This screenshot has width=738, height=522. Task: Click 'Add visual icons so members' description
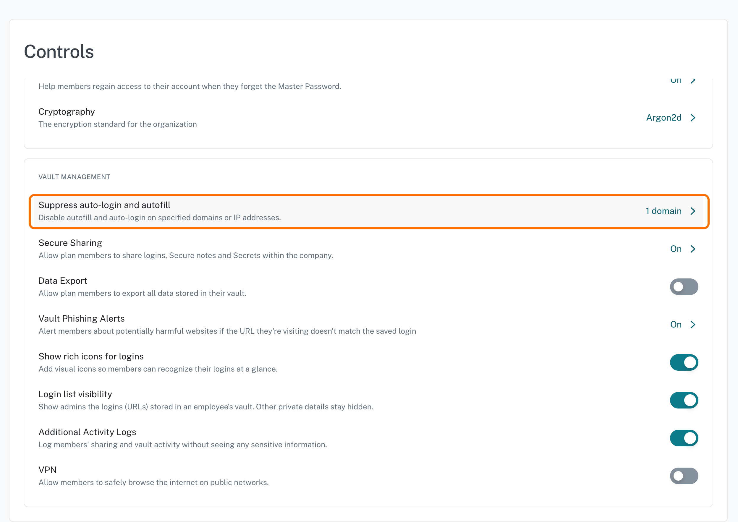point(158,369)
